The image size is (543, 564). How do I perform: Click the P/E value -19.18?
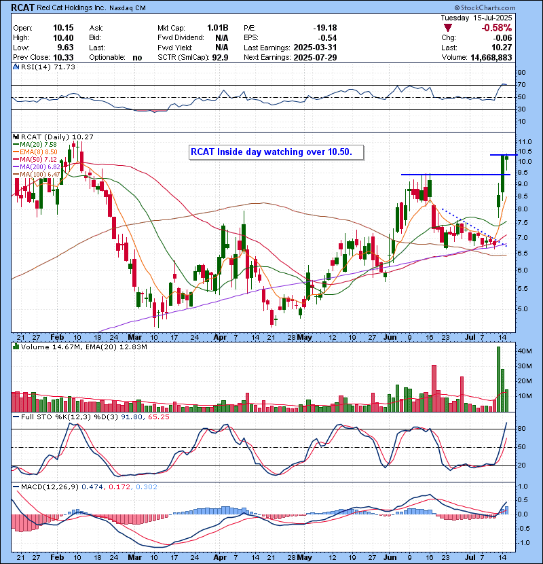[325, 28]
